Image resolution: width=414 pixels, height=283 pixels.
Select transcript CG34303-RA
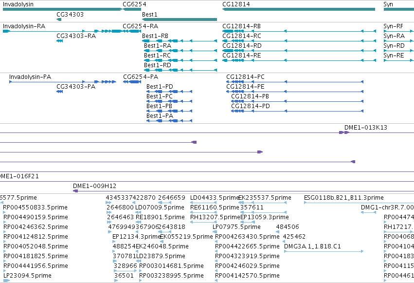tap(60, 41)
